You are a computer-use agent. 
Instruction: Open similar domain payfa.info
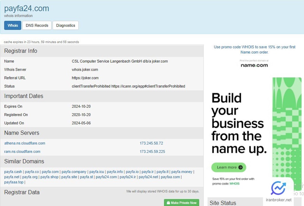pyautogui.click(x=115, y=172)
